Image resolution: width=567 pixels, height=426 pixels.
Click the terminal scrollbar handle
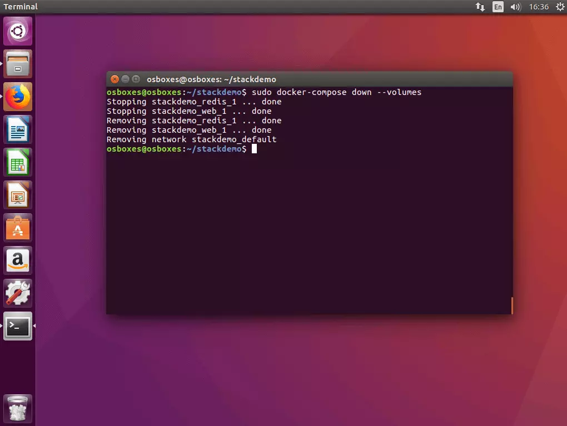(511, 305)
